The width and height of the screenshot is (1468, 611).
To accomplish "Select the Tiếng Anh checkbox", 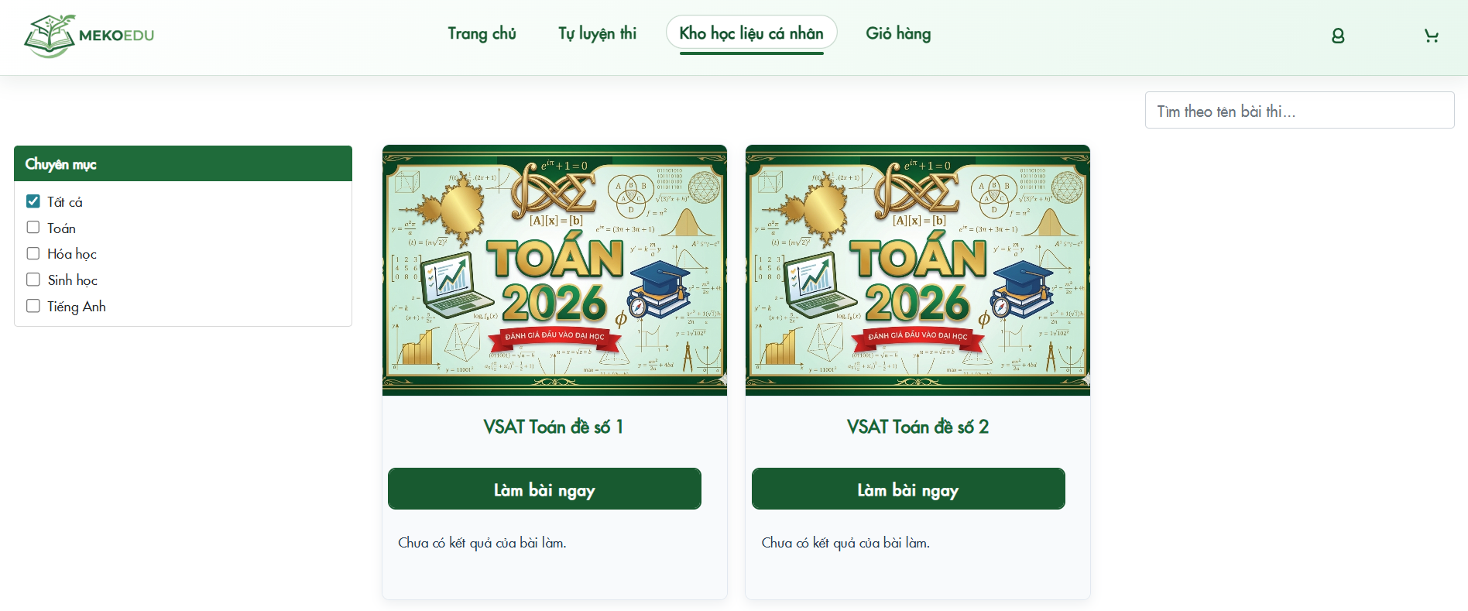I will click(x=33, y=306).
